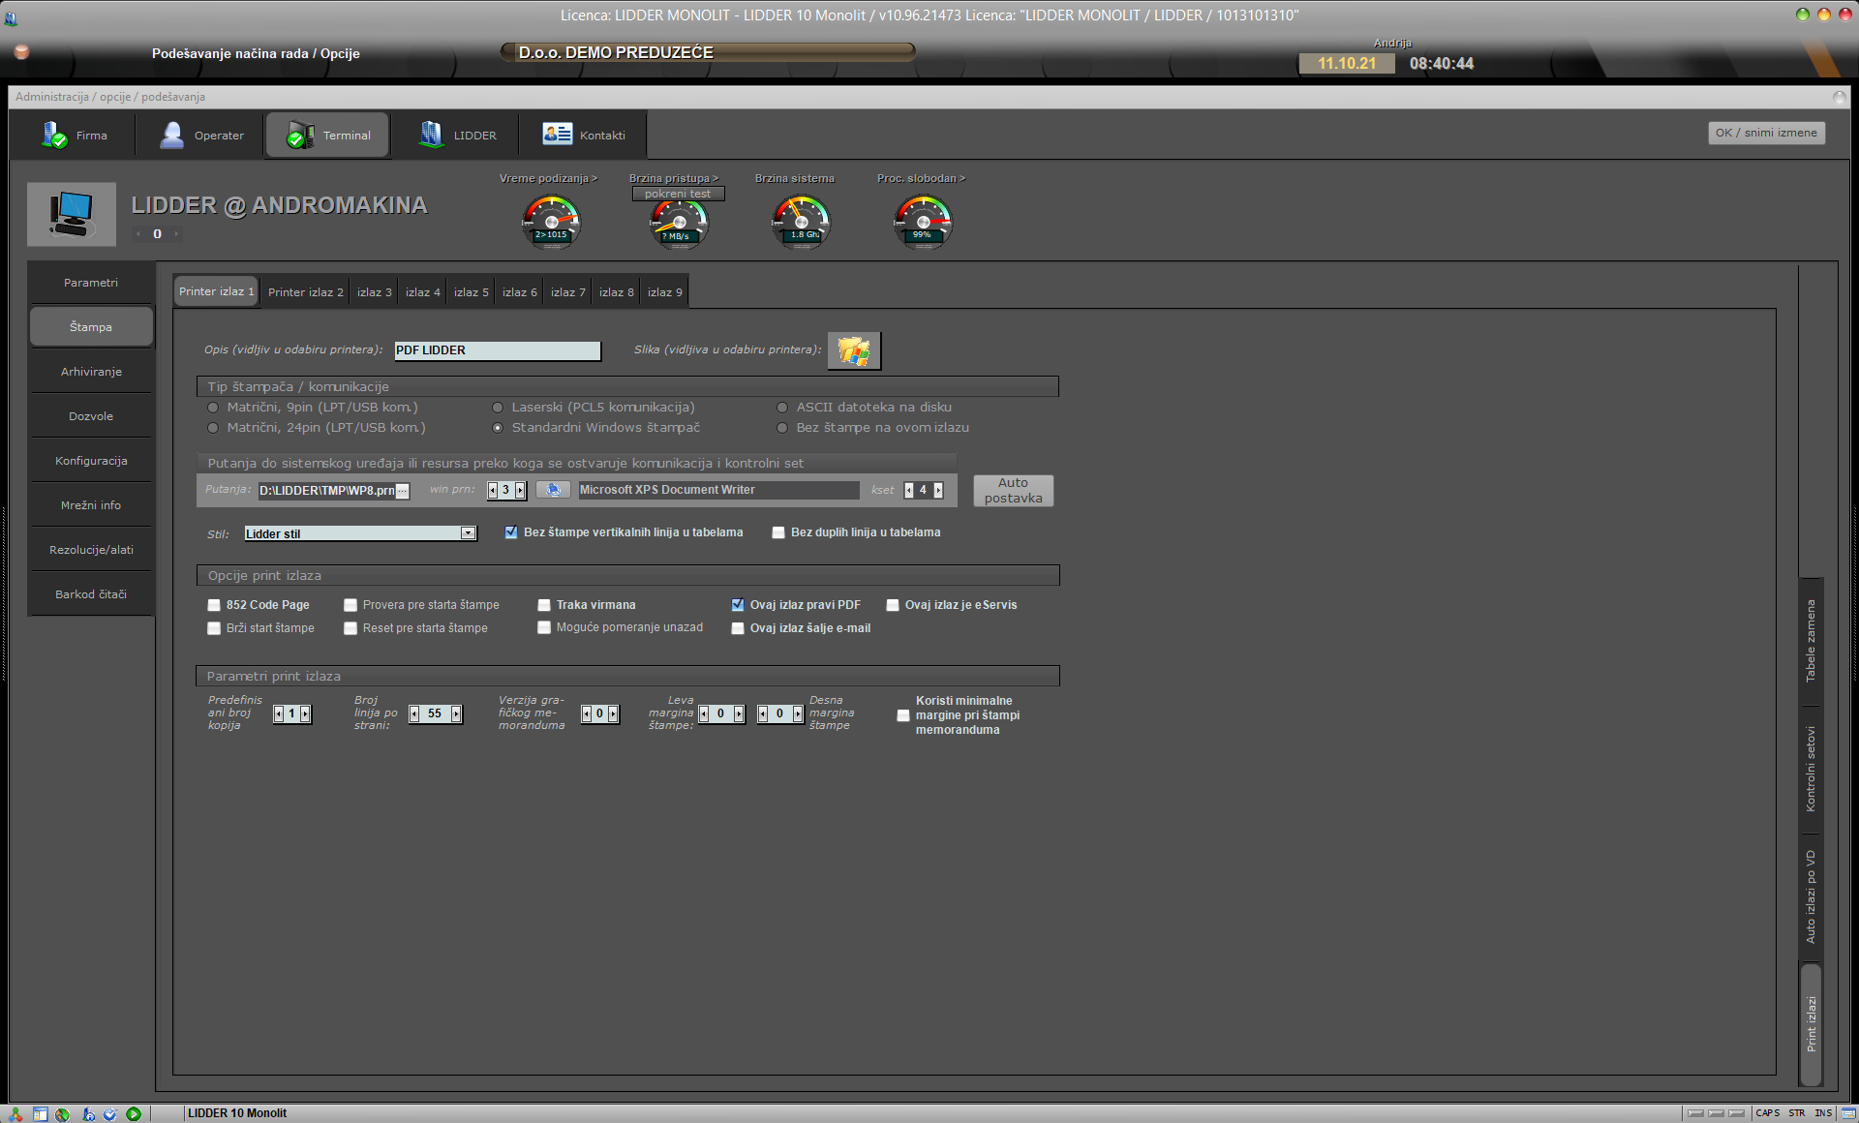Open the Kontakti card icon
Viewport: 1859px width, 1123px height.
(557, 134)
